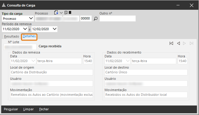Click the Outro nº input field
Viewport: 199px width, 115px height.
click(118, 19)
